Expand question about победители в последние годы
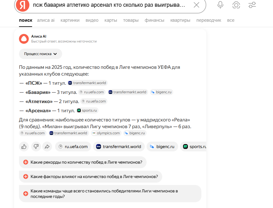The width and height of the screenshot is (273, 208). click(110, 194)
